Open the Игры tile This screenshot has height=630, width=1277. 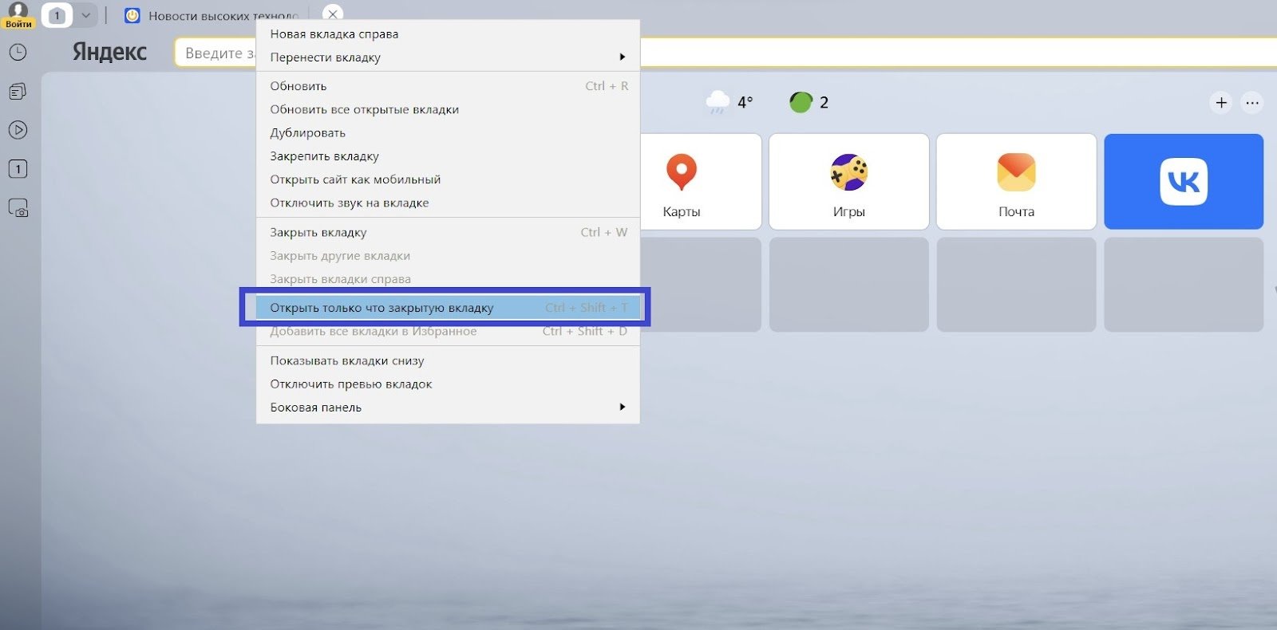848,182
